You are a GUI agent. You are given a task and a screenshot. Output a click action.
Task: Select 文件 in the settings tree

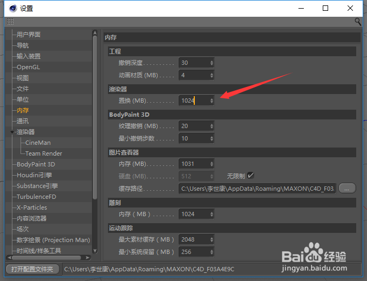23,89
